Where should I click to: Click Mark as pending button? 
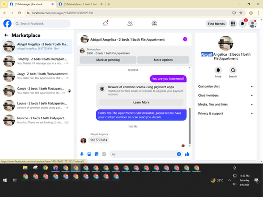[108, 60]
